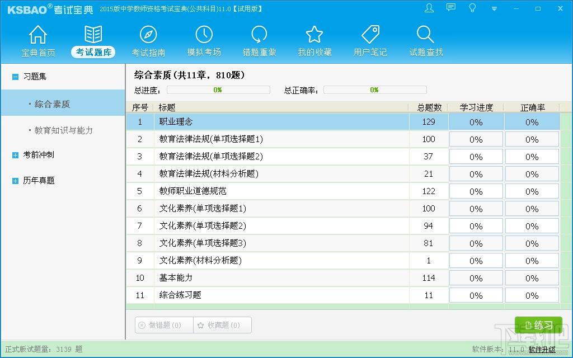Open the title bar dropdown arrow
The image size is (573, 358).
[x=494, y=8]
